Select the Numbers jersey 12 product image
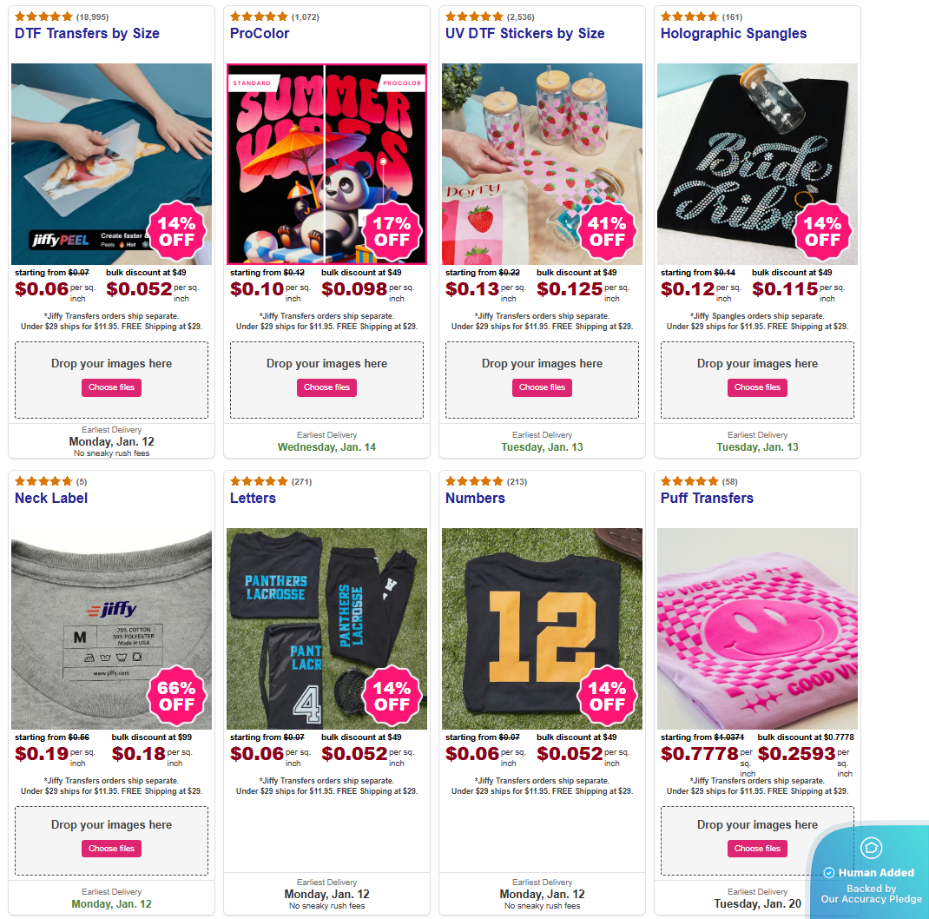 542,628
